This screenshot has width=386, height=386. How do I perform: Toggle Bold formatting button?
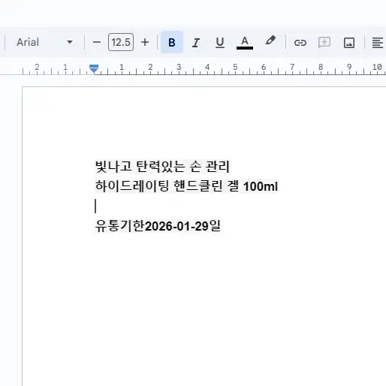(172, 42)
